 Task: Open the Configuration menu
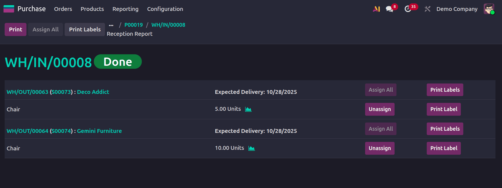pos(165,9)
